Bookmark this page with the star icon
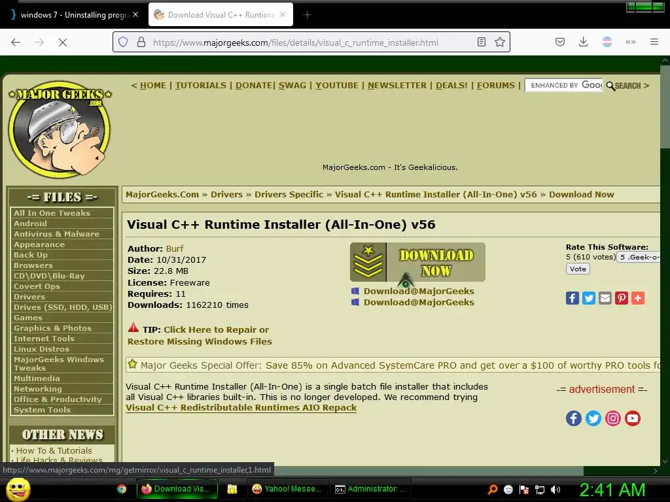 tap(499, 42)
